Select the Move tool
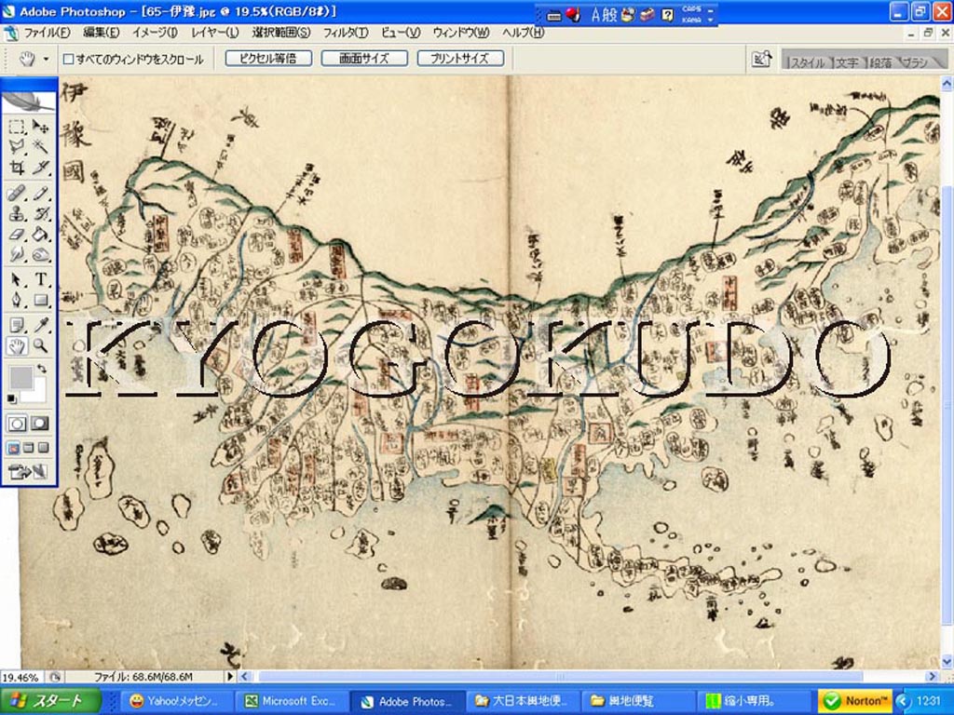 tap(40, 127)
